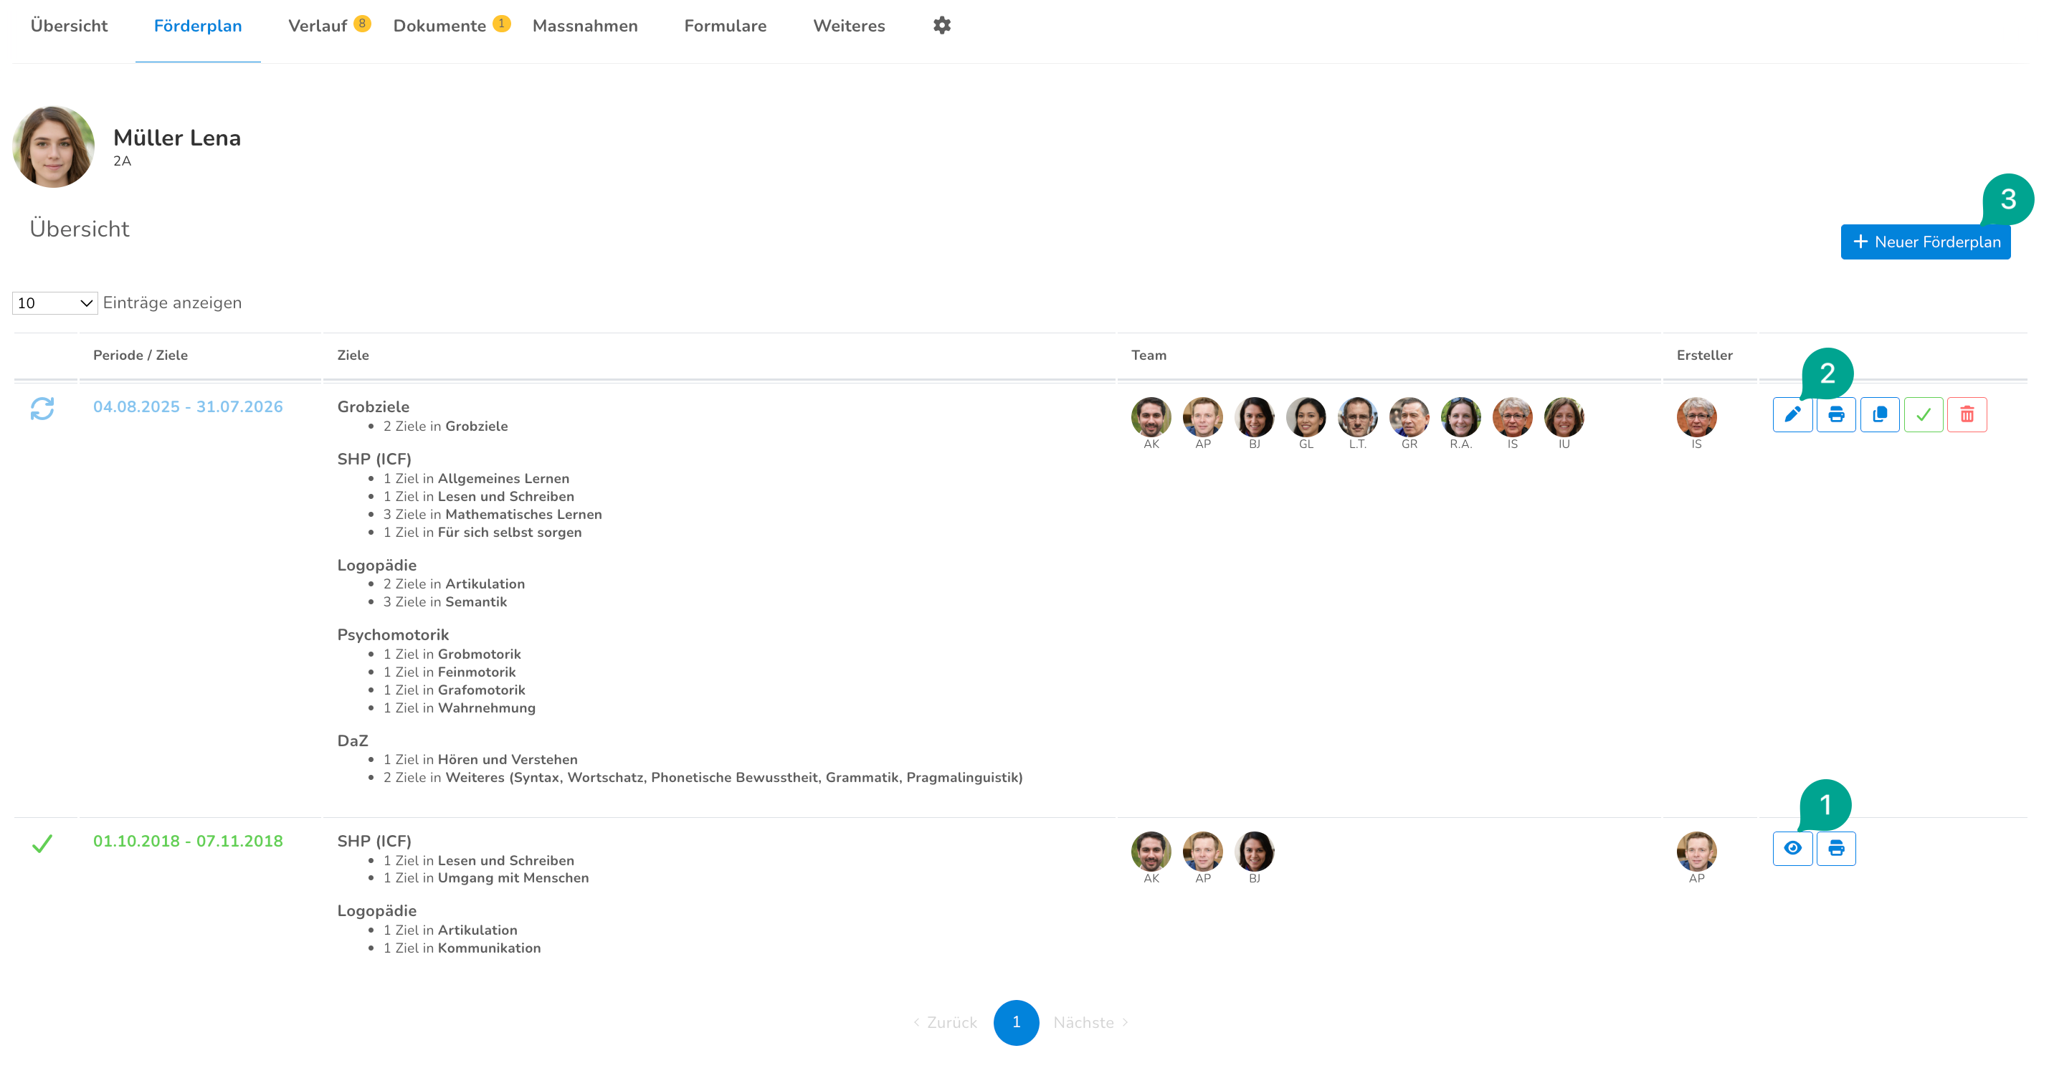The height and width of the screenshot is (1086, 2049).
Task: Create a Neuer Förderplan
Action: (1925, 242)
